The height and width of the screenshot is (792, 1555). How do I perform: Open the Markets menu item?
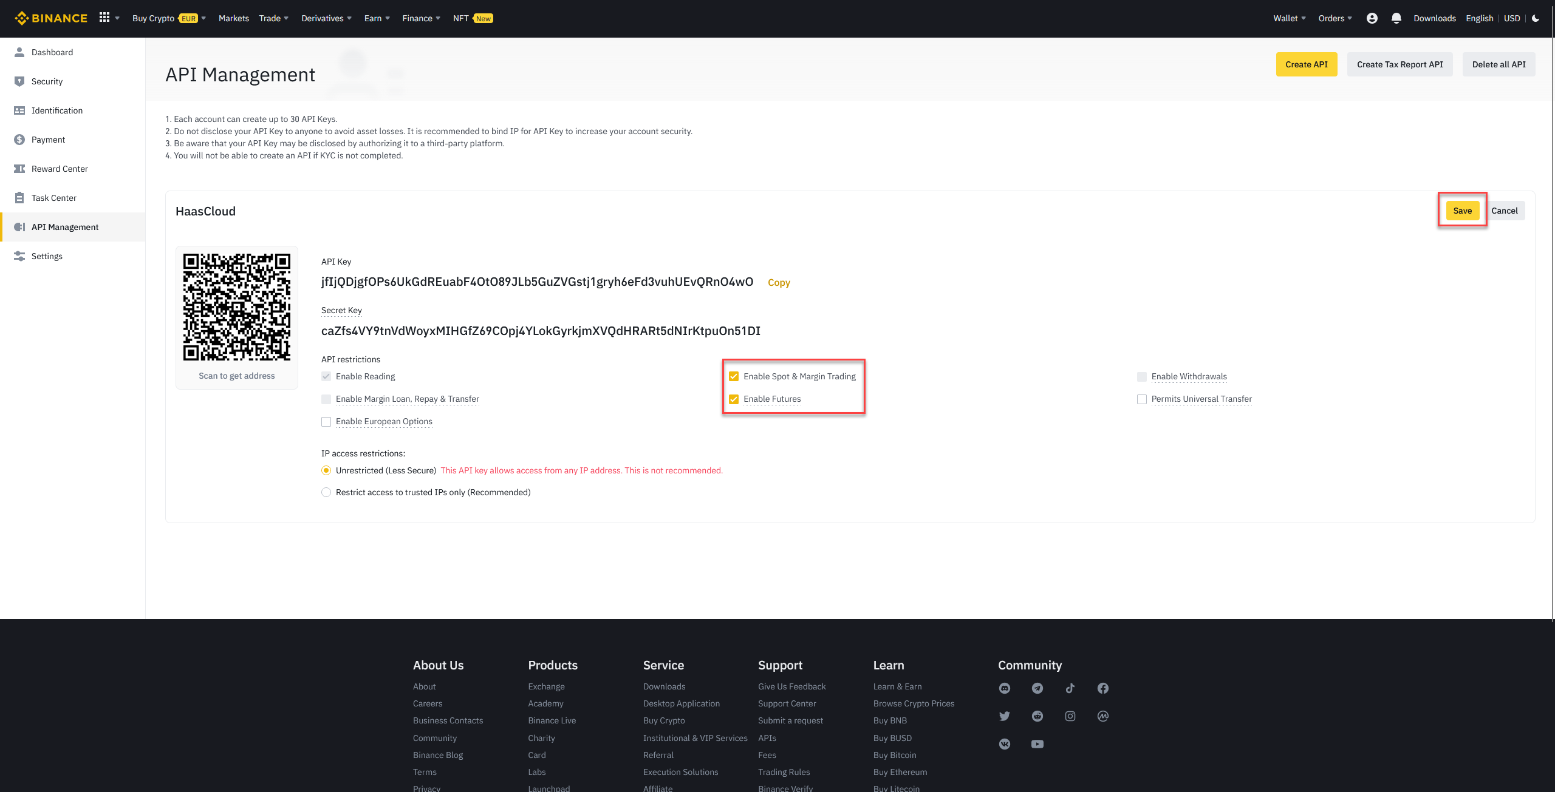(x=233, y=18)
